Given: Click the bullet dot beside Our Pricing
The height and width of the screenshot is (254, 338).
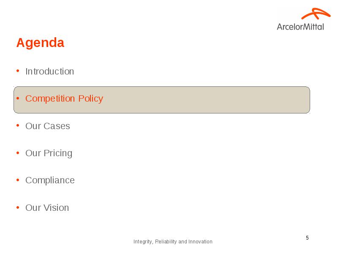Looking at the screenshot, I should [x=18, y=153].
